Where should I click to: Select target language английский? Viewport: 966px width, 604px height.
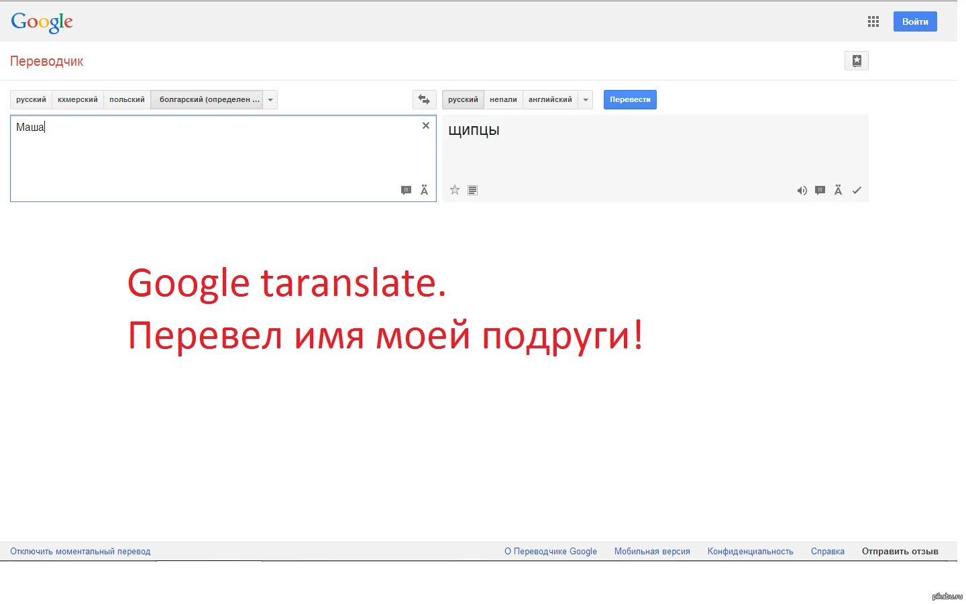point(550,99)
